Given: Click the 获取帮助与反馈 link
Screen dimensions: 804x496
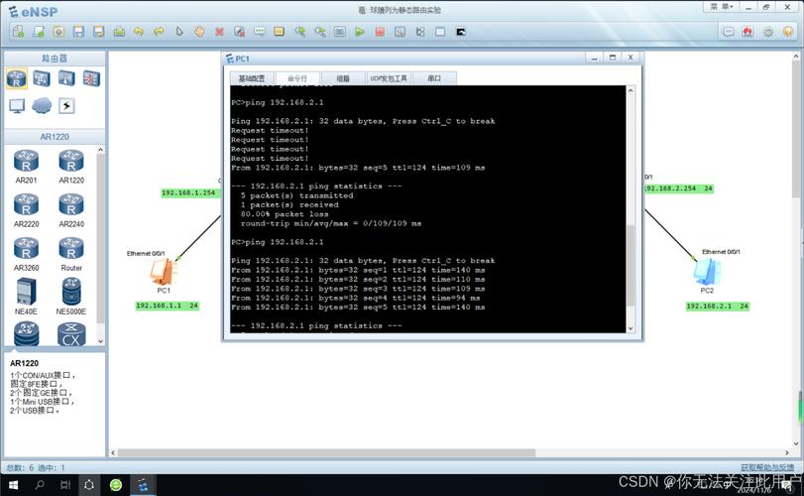Looking at the screenshot, I should (766, 467).
